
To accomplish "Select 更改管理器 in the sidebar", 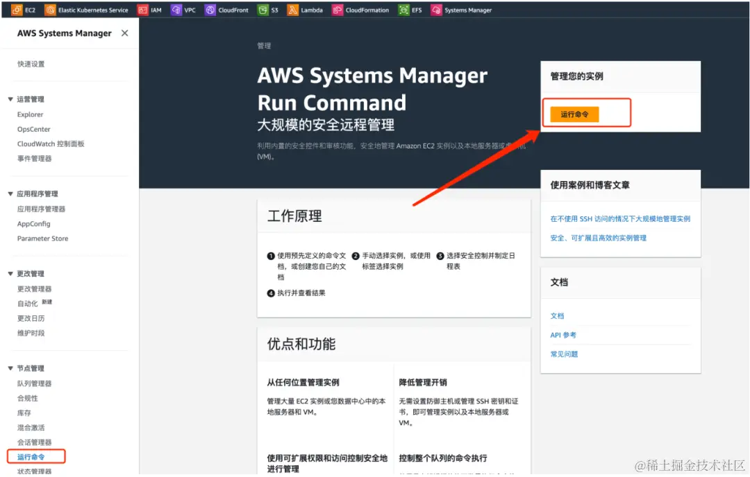I will (x=35, y=289).
